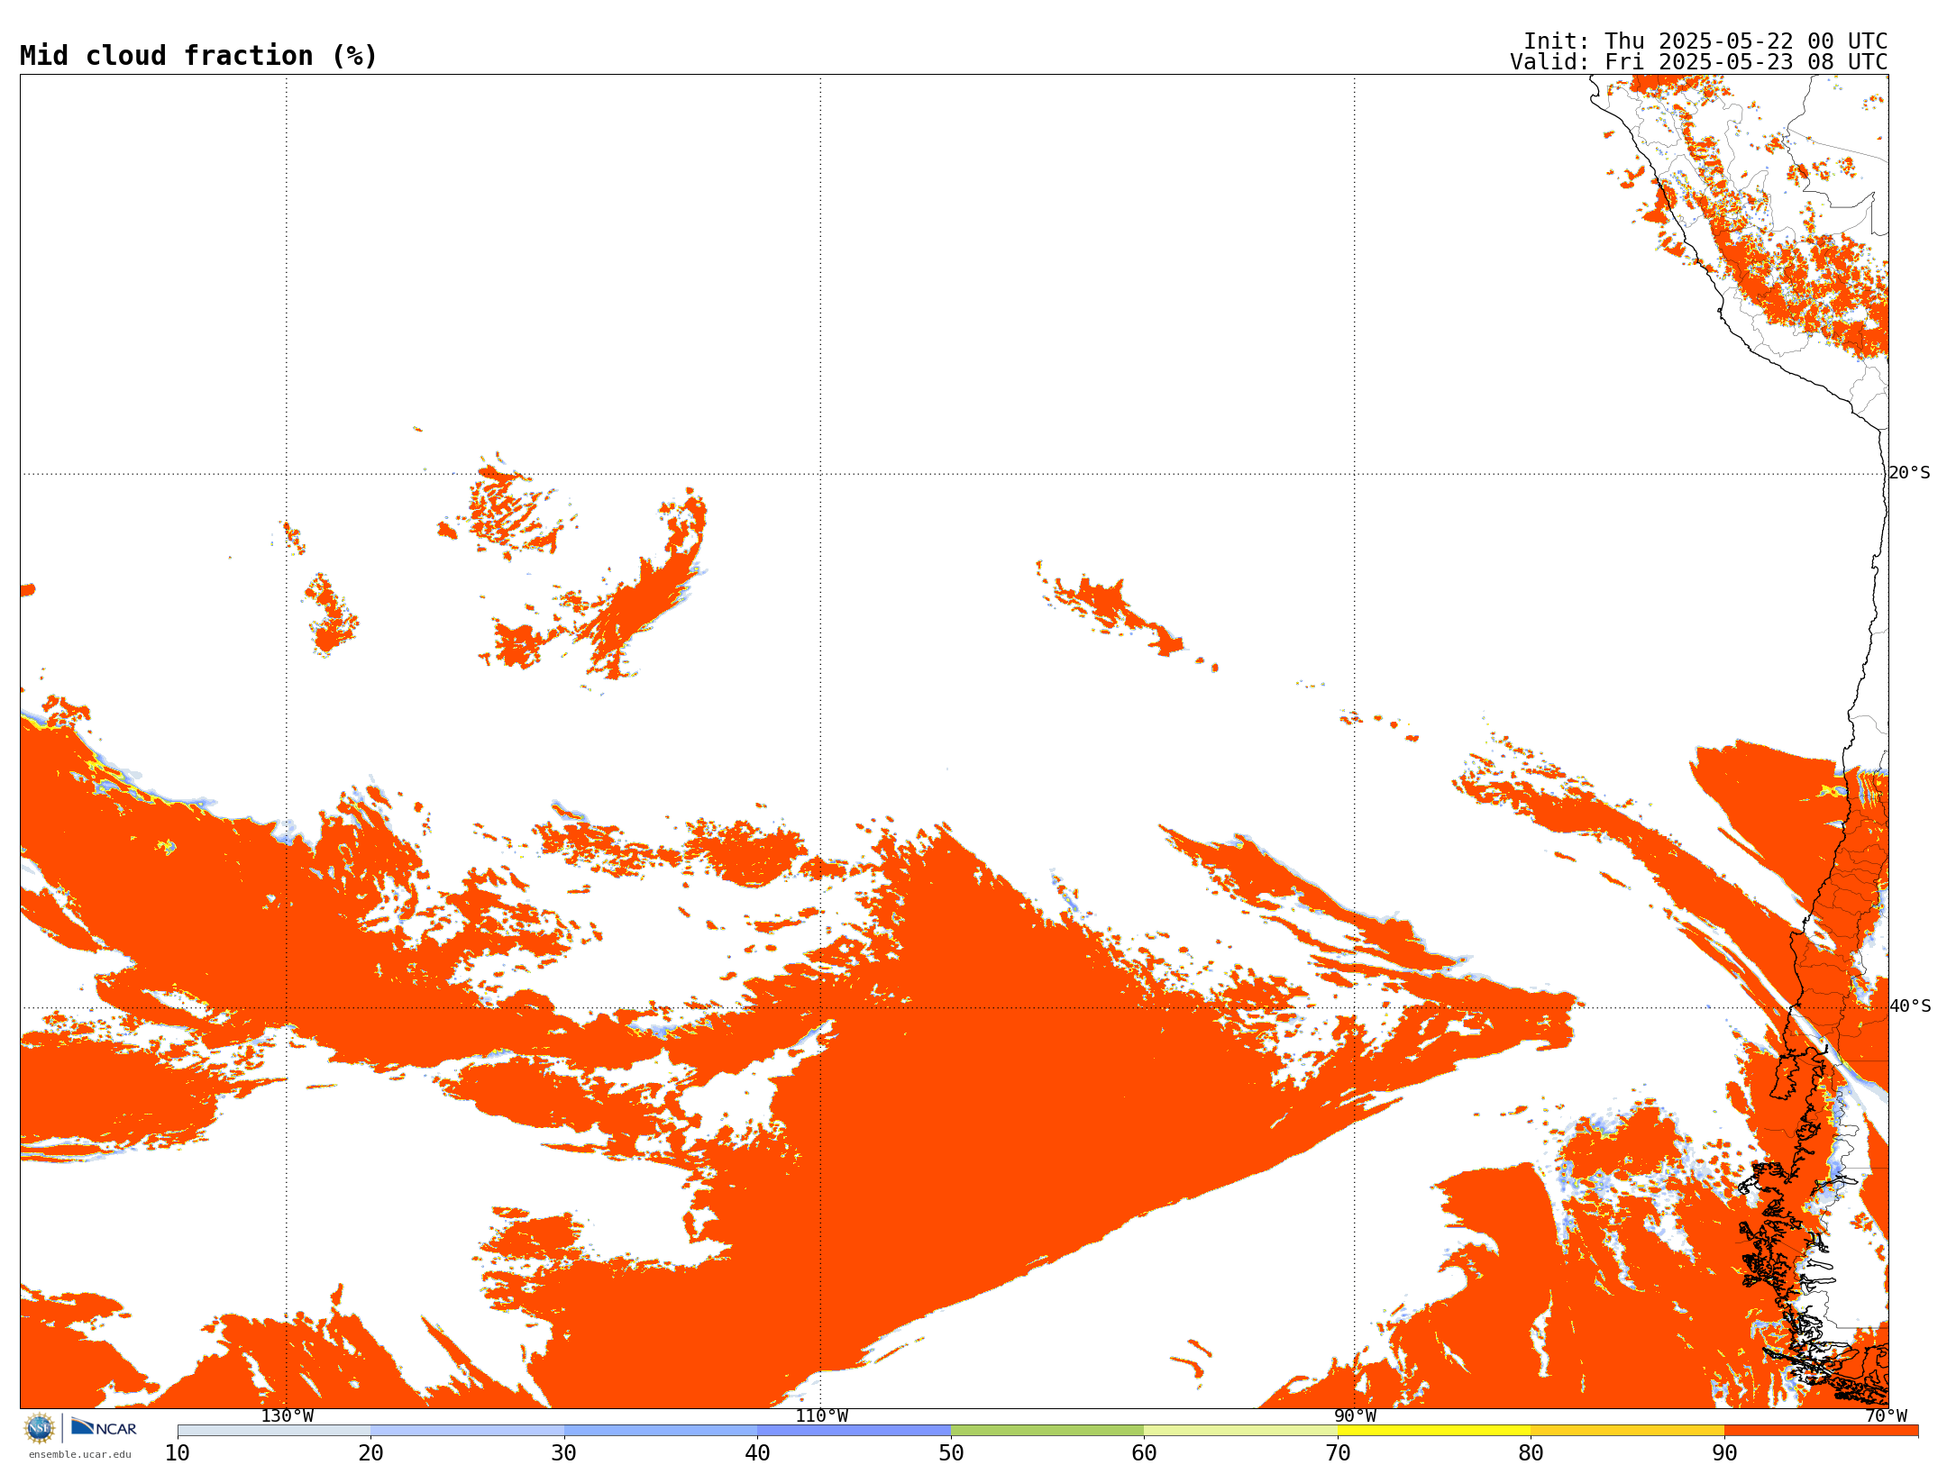Viewport: 1947px width, 1465px height.
Task: Click the colorbar label 90
Action: [1724, 1453]
